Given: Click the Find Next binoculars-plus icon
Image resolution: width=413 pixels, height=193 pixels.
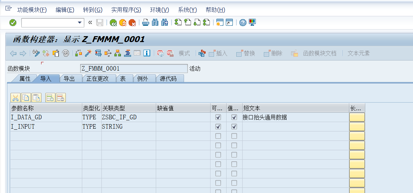Looking at the screenshot, I should [165, 23].
